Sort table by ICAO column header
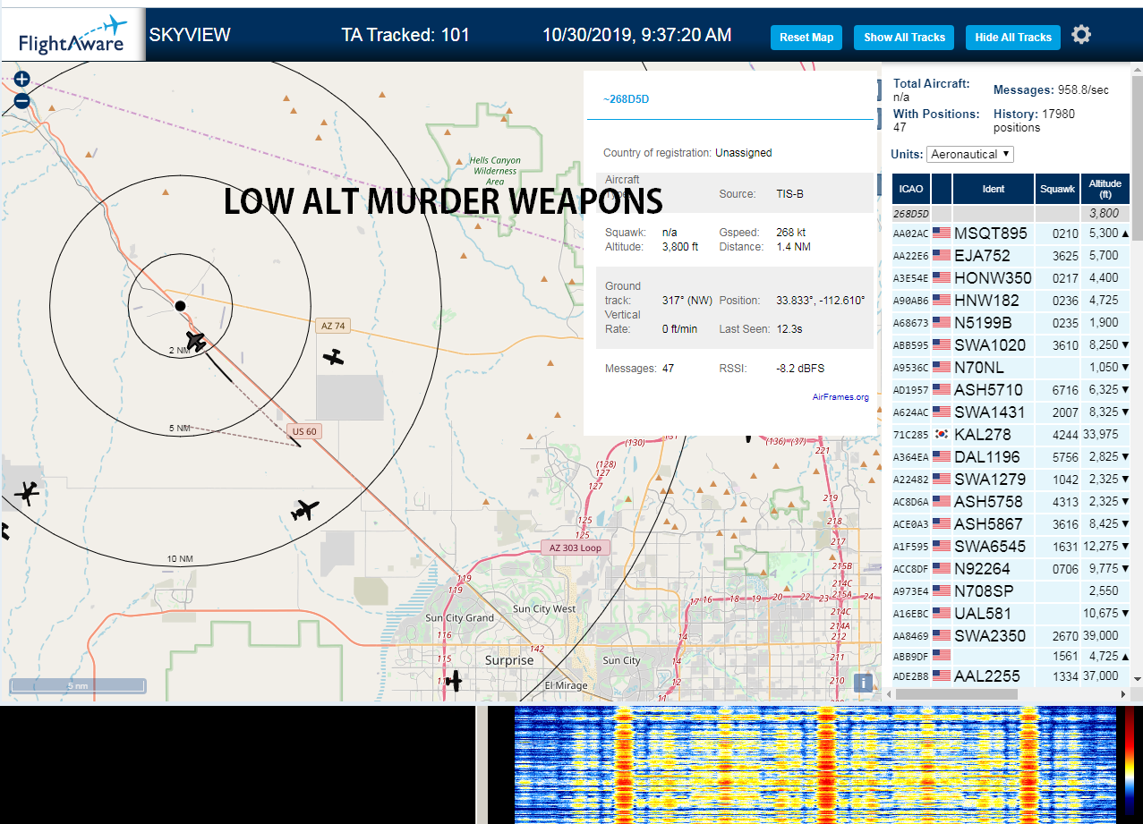Viewport: 1143px width, 824px height. (x=911, y=189)
